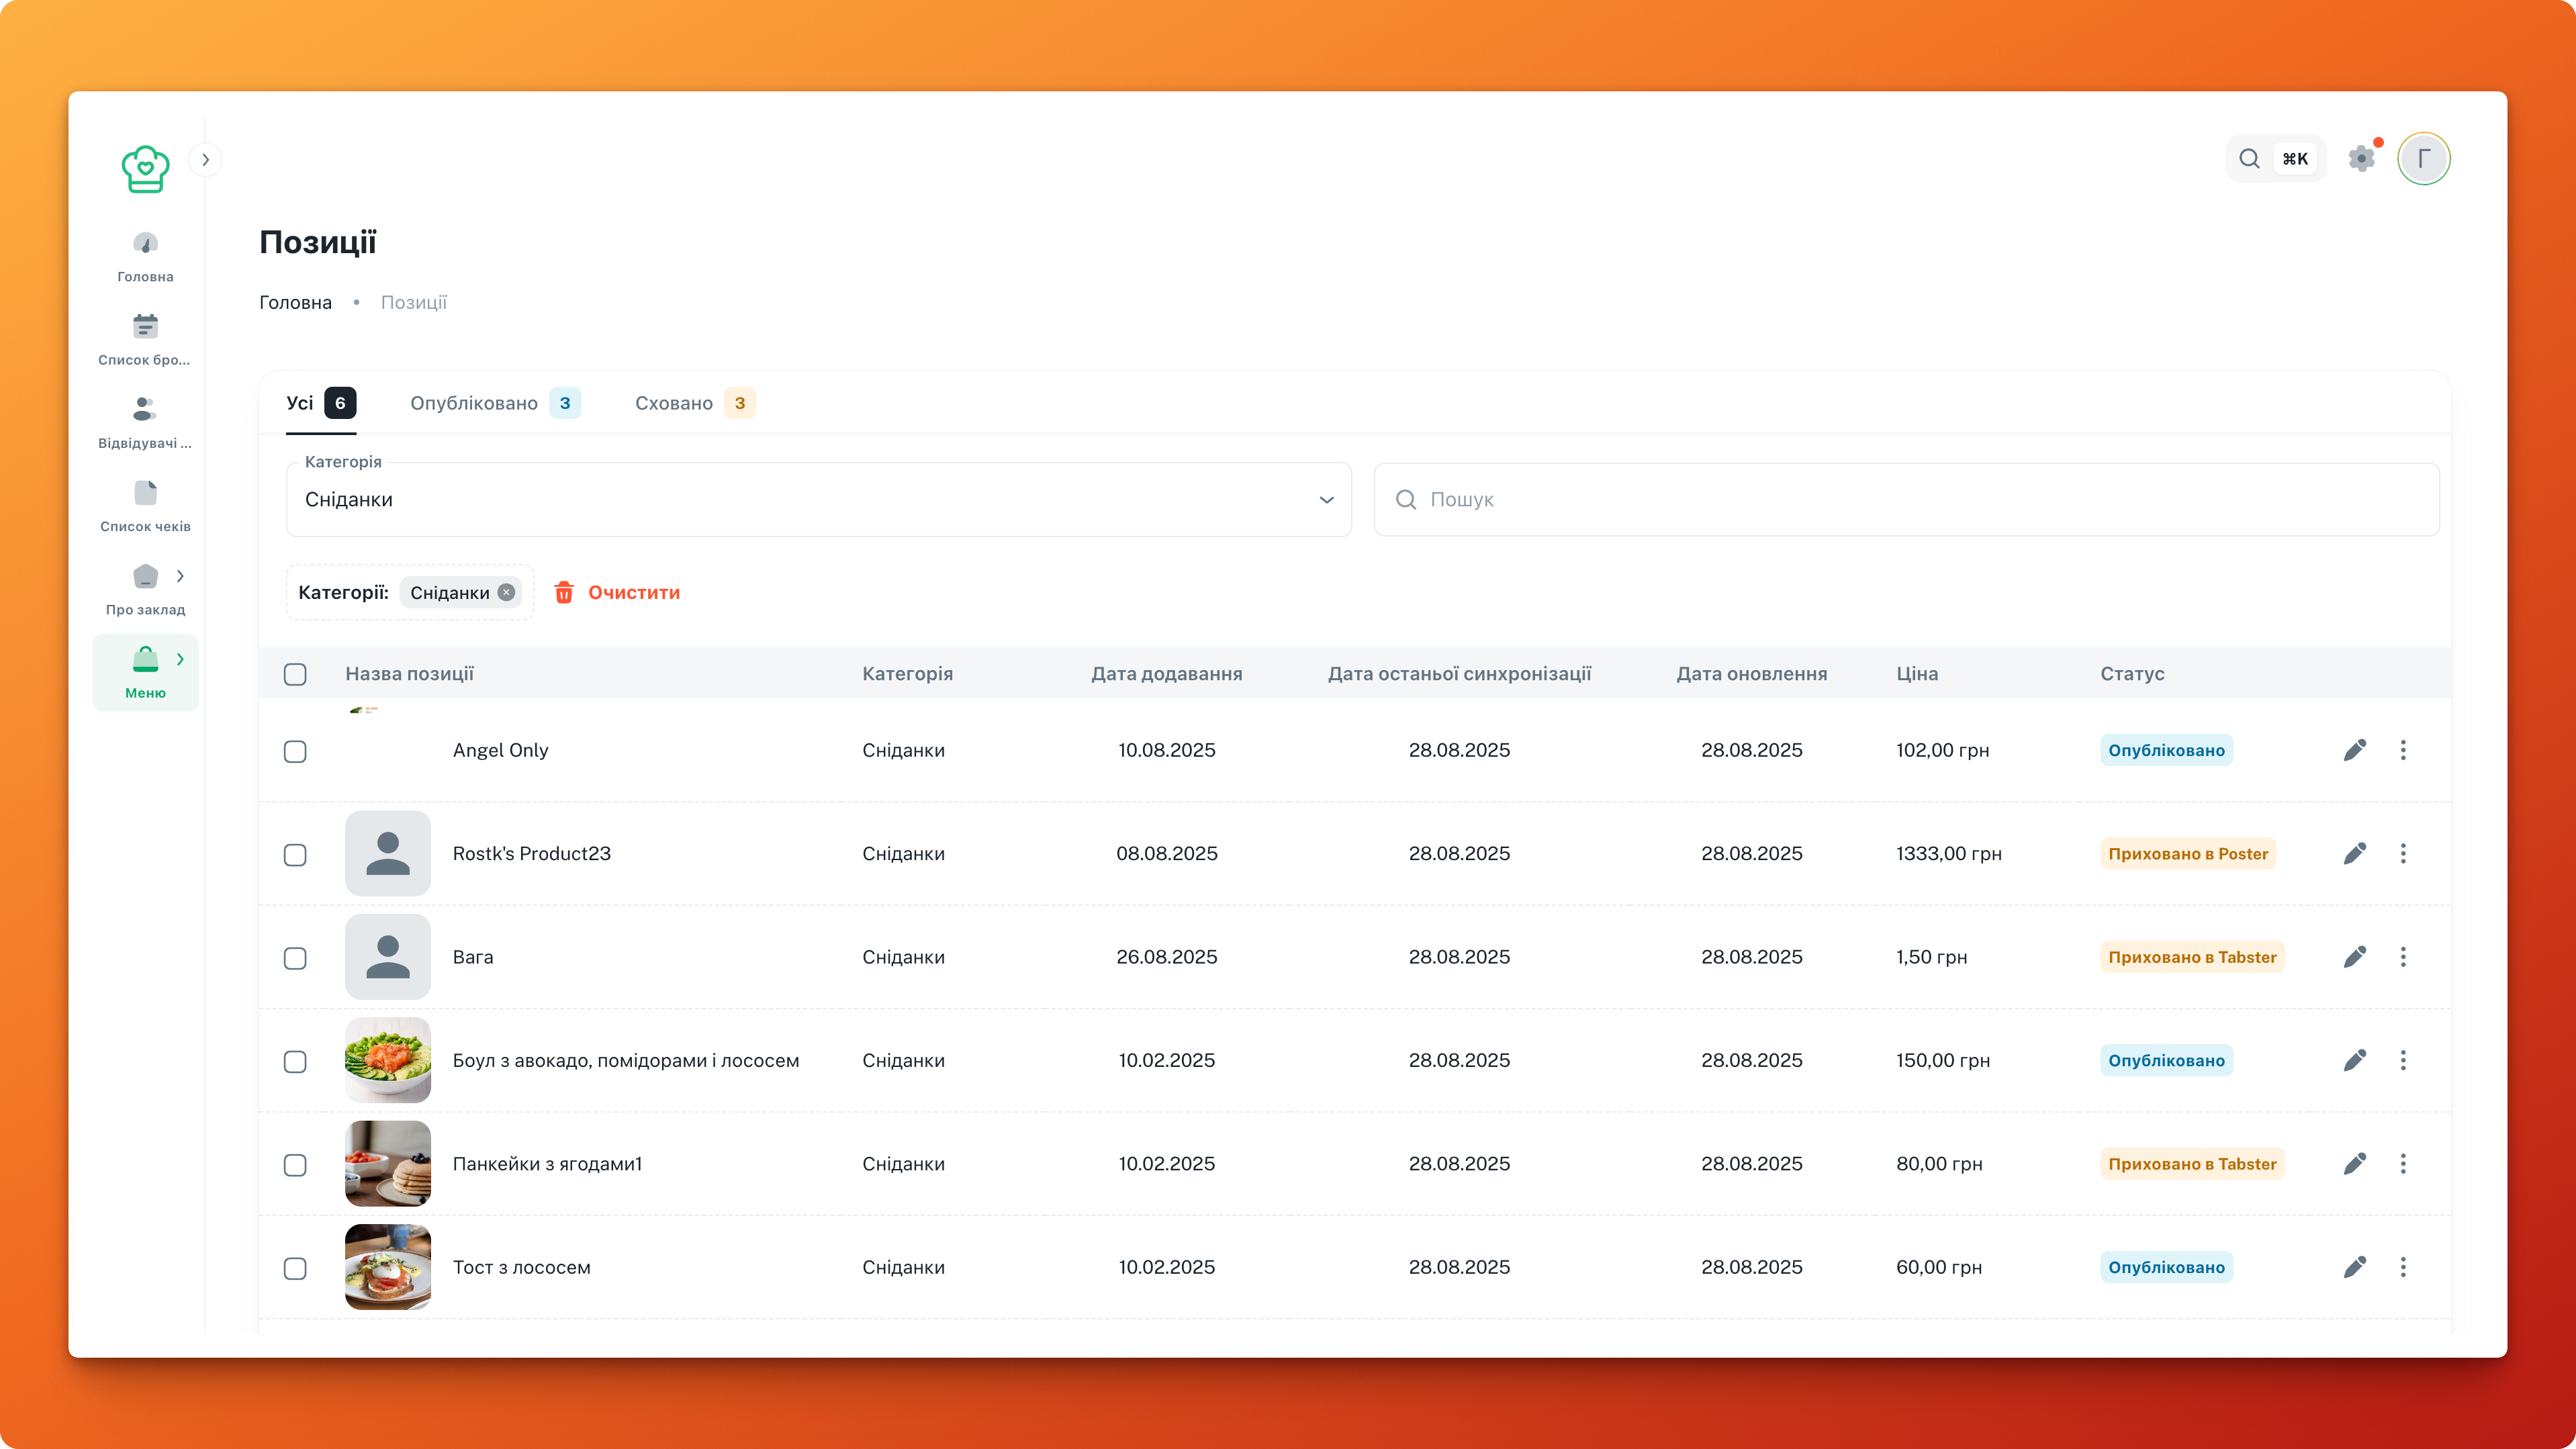Edit Angel Only with the pencil icon
This screenshot has height=1449, width=2576.
tap(2355, 749)
